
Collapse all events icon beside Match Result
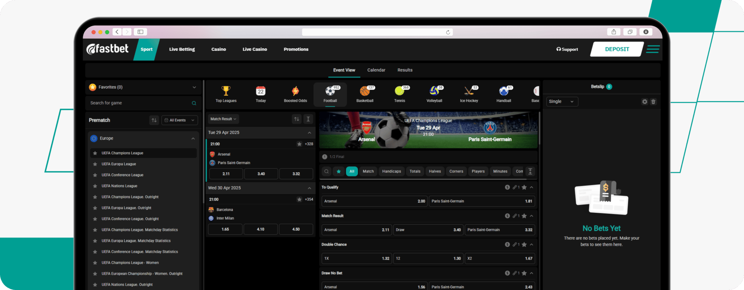coord(308,119)
